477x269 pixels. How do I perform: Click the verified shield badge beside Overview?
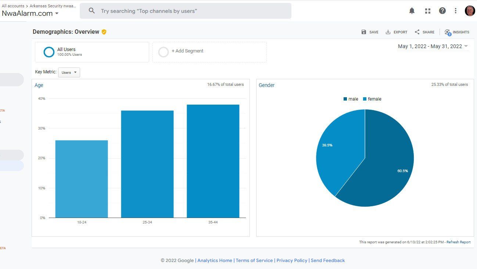pyautogui.click(x=104, y=32)
